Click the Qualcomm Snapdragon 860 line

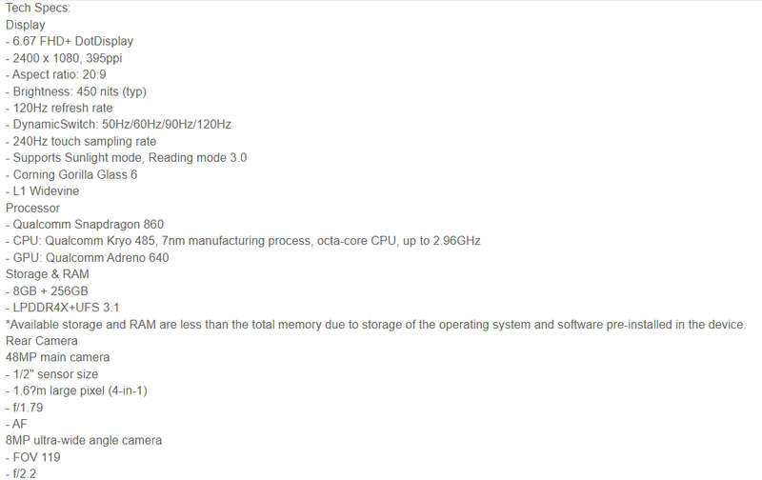pos(85,225)
